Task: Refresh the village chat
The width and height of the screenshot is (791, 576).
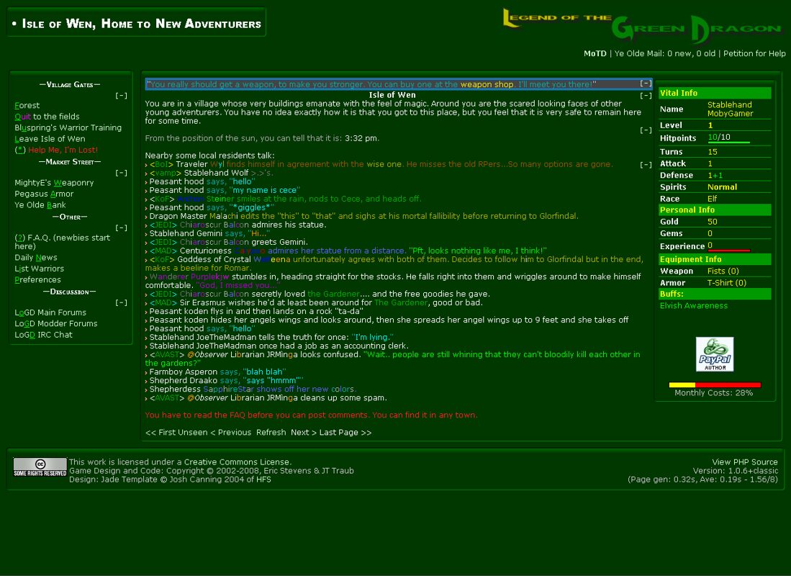Action: pos(271,433)
